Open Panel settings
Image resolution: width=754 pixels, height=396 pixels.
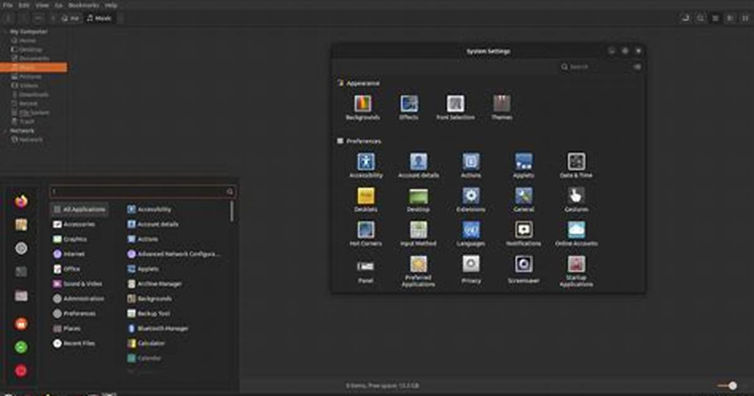[366, 271]
